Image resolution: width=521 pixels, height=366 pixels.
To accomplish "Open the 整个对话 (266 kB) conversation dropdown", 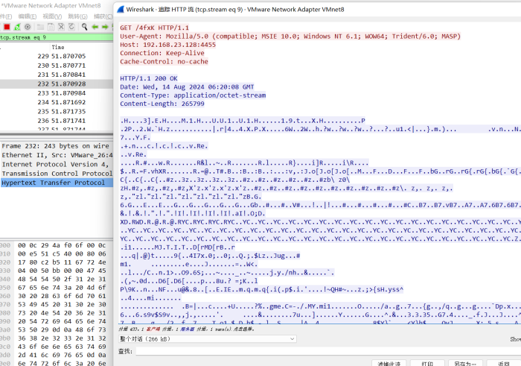I will [208, 338].
